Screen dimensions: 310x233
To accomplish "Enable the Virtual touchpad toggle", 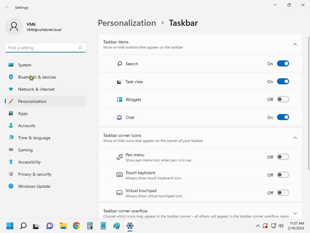I will [x=283, y=193].
